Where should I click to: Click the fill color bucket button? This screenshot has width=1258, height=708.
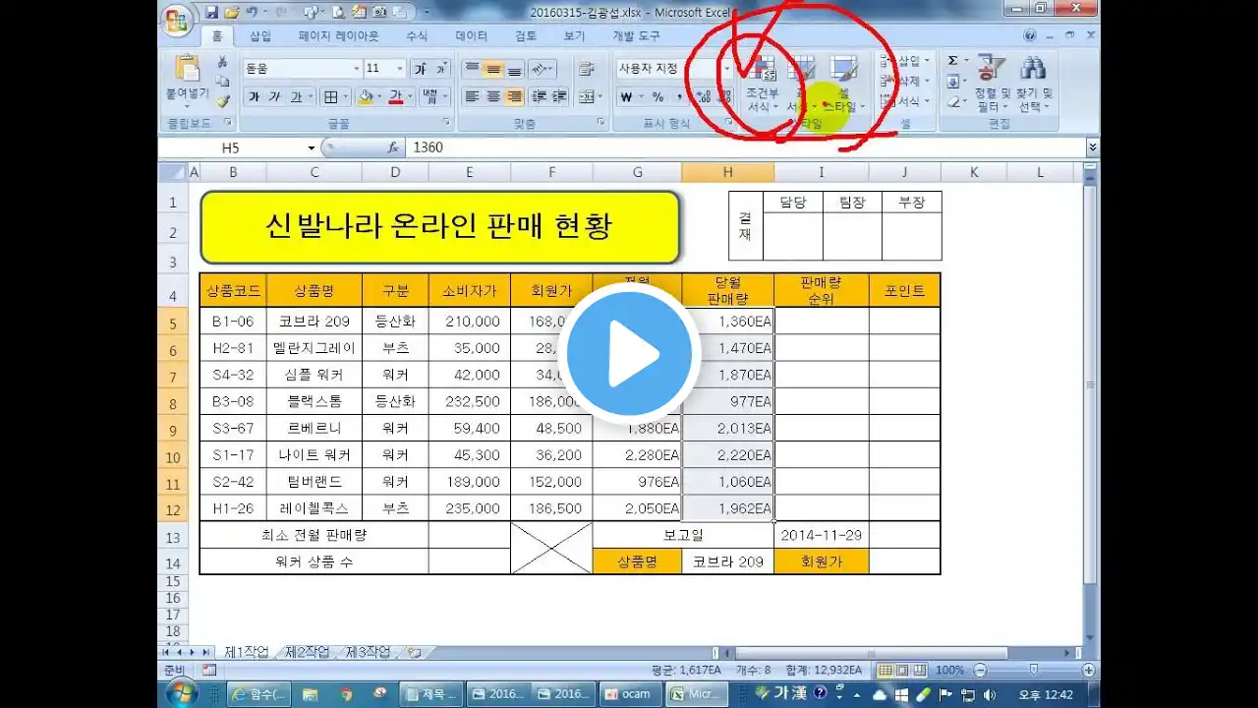(366, 97)
